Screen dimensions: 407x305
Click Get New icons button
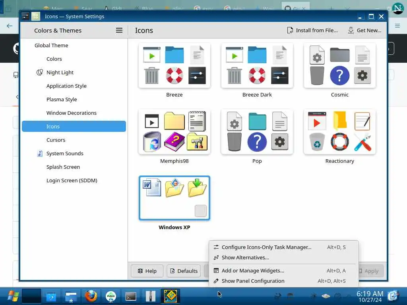[364, 30]
